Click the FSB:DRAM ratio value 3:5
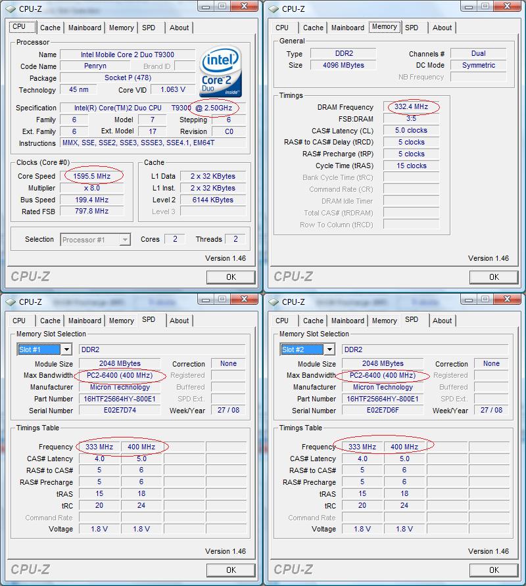The image size is (526, 586). (411, 118)
